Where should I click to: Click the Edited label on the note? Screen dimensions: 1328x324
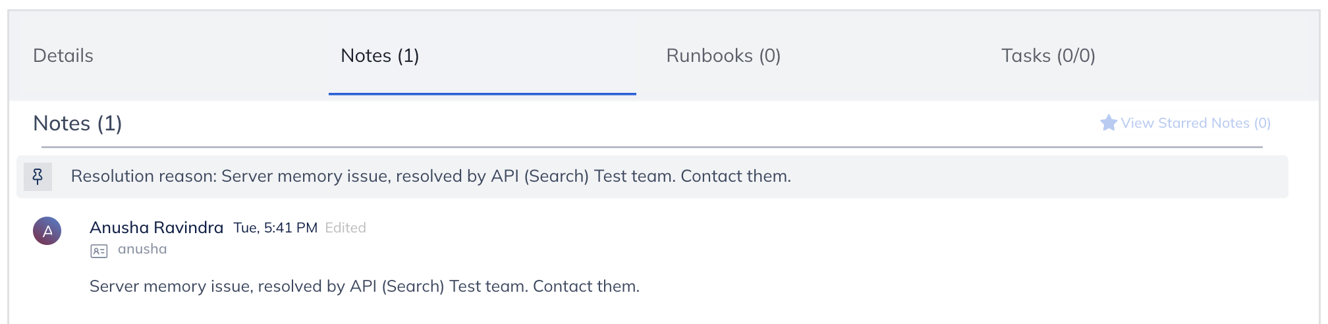[x=346, y=228]
